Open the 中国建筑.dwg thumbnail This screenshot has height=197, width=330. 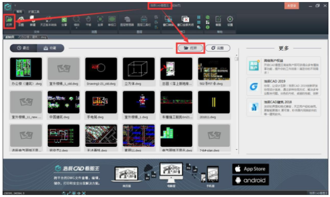click(x=64, y=102)
